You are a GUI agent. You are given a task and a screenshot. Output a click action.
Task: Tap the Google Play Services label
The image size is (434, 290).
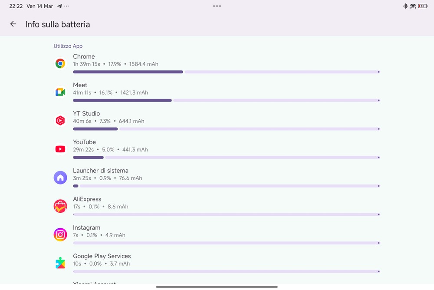[x=102, y=256]
